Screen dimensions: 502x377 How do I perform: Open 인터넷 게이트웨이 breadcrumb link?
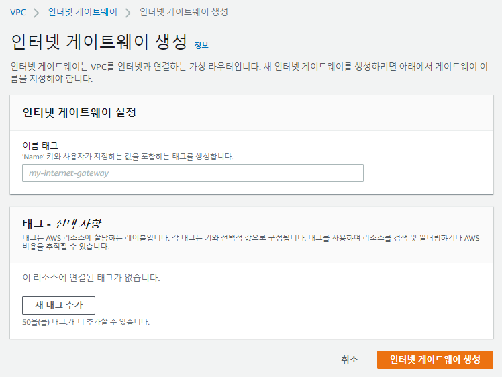(x=83, y=12)
